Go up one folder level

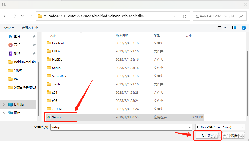(x=30, y=16)
